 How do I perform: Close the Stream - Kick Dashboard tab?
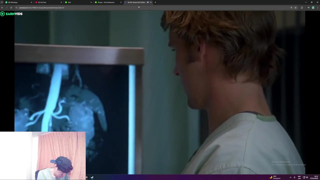[121, 2]
